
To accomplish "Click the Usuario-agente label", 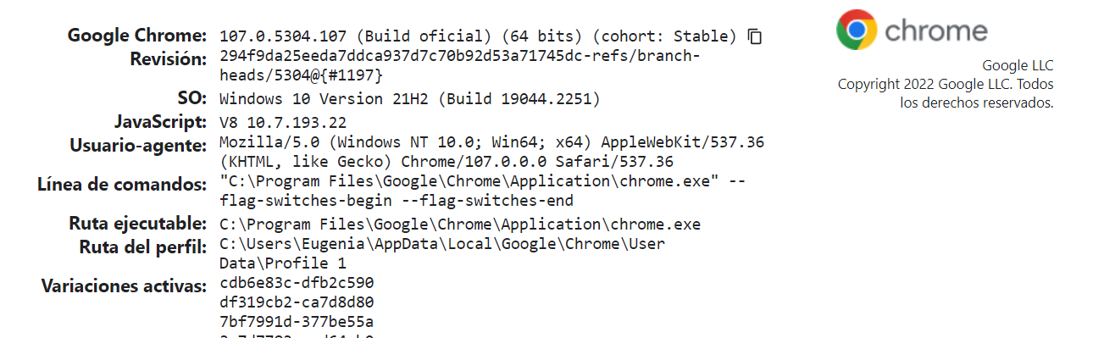I will pos(138,146).
